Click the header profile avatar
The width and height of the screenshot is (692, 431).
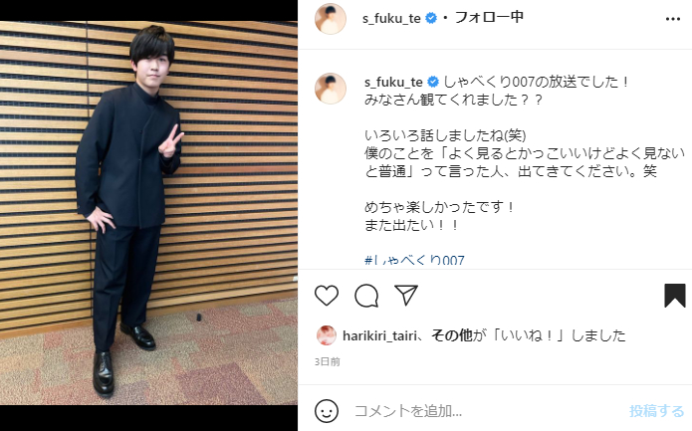coord(331,19)
